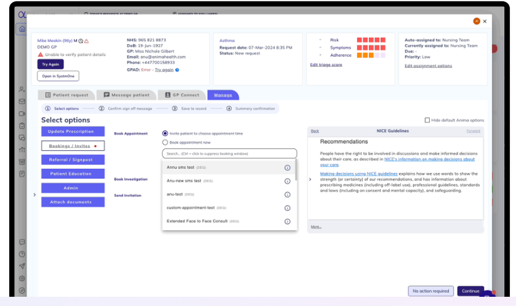516x306 pixels.
Task: Expand the collapsed left panel chevron
Action: (x=35, y=195)
